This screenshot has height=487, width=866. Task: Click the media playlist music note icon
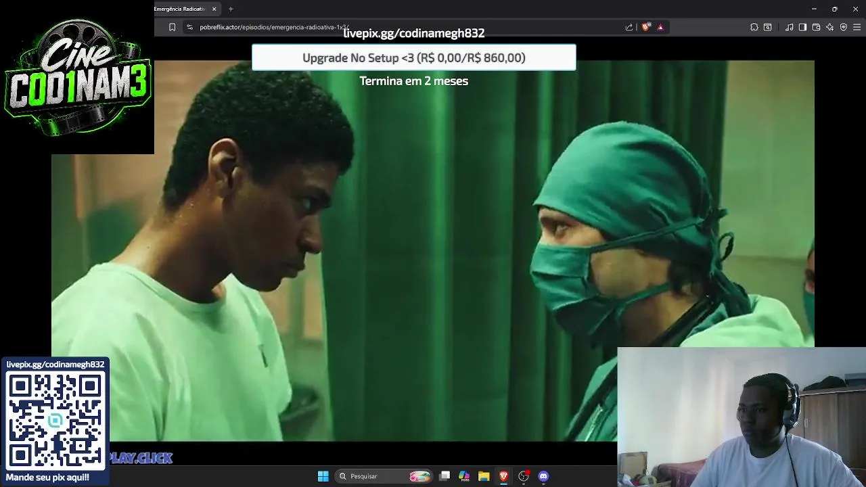click(790, 27)
